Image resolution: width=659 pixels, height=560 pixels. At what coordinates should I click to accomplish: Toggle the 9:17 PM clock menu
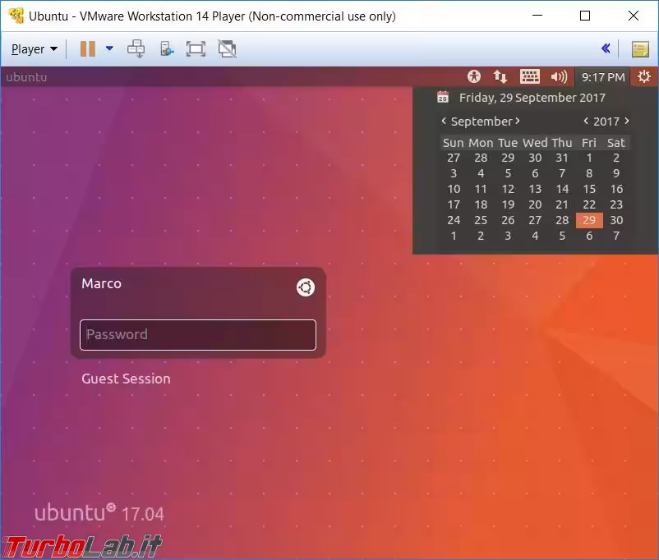602,77
